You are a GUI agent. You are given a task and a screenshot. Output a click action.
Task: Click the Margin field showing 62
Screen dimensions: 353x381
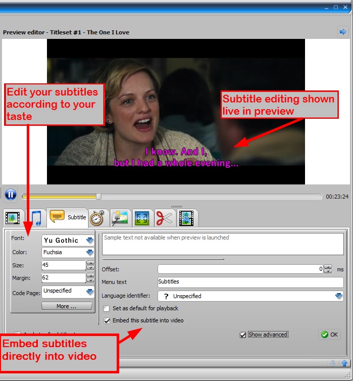(64, 278)
